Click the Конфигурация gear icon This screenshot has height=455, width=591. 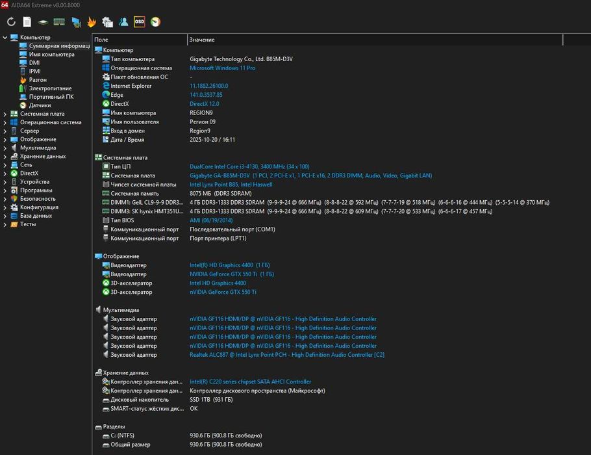click(14, 207)
